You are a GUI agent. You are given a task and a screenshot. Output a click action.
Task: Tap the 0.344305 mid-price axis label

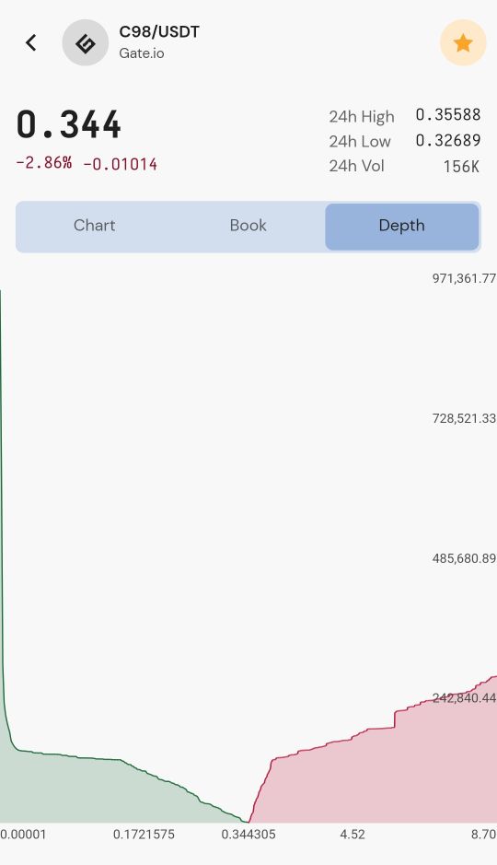pyautogui.click(x=248, y=835)
